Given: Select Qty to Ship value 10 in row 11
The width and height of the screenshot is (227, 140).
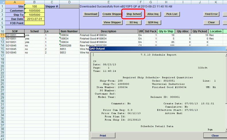Looking at the screenshot, I should [x=166, y=35].
